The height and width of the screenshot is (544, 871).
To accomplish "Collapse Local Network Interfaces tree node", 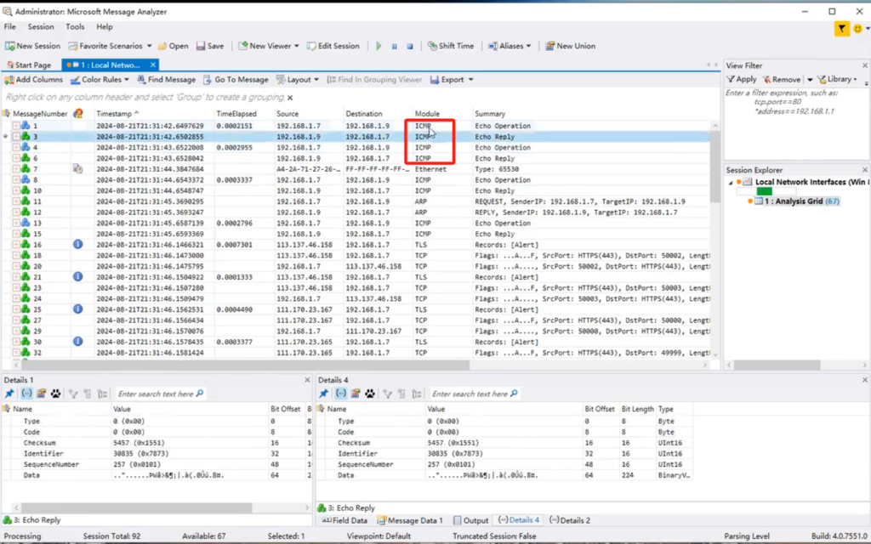I will [x=731, y=183].
